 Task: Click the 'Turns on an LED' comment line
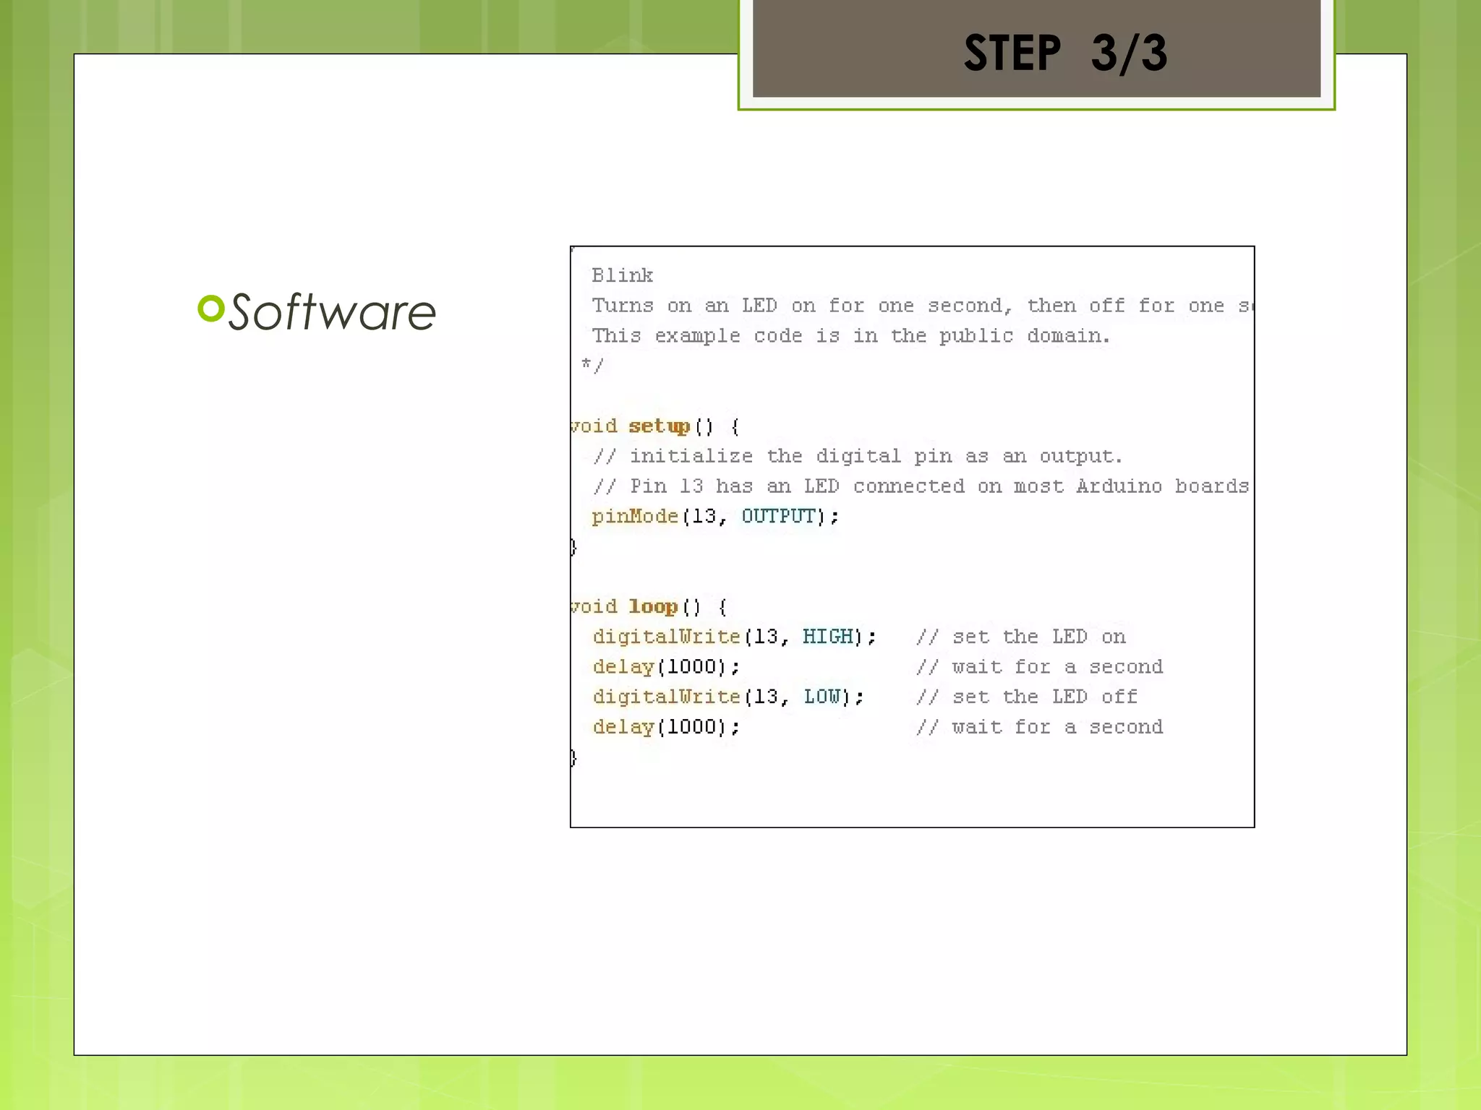[922, 306]
